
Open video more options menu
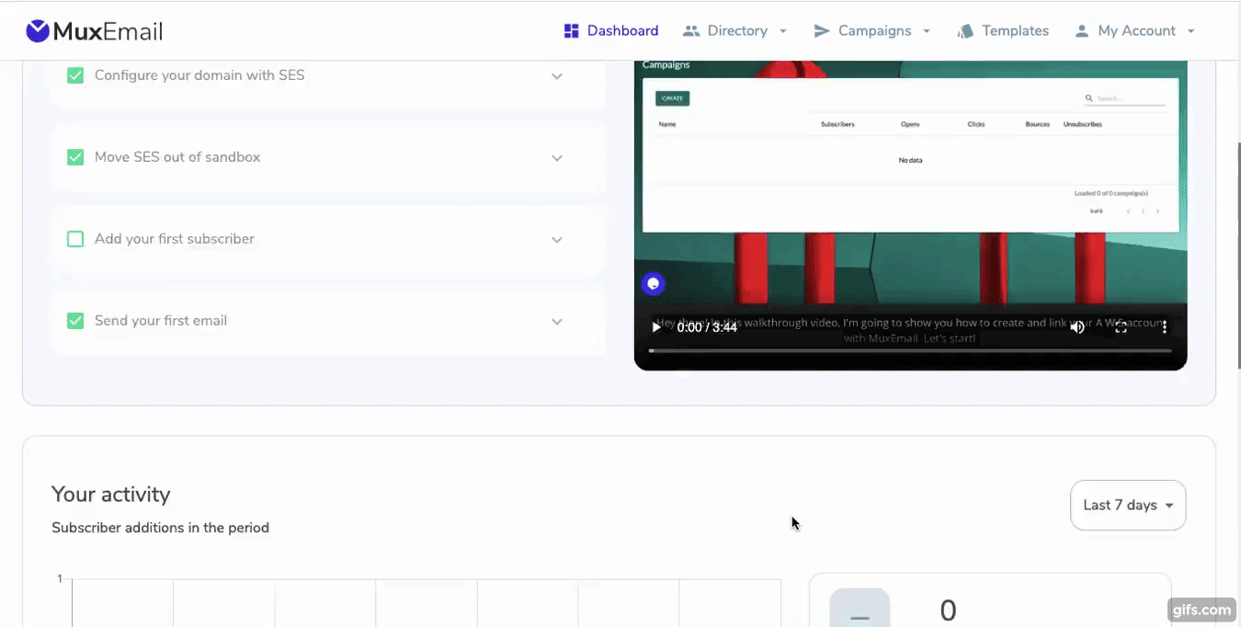1164,326
